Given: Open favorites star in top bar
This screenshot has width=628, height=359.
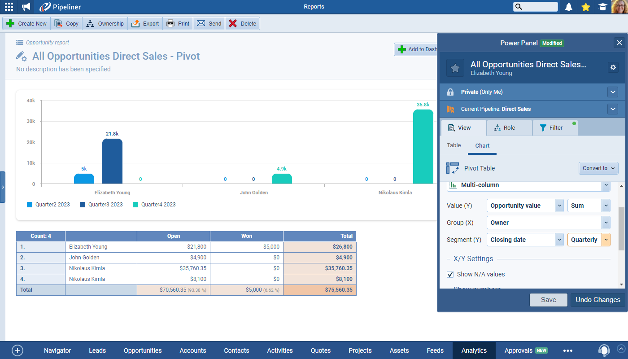Looking at the screenshot, I should (585, 7).
